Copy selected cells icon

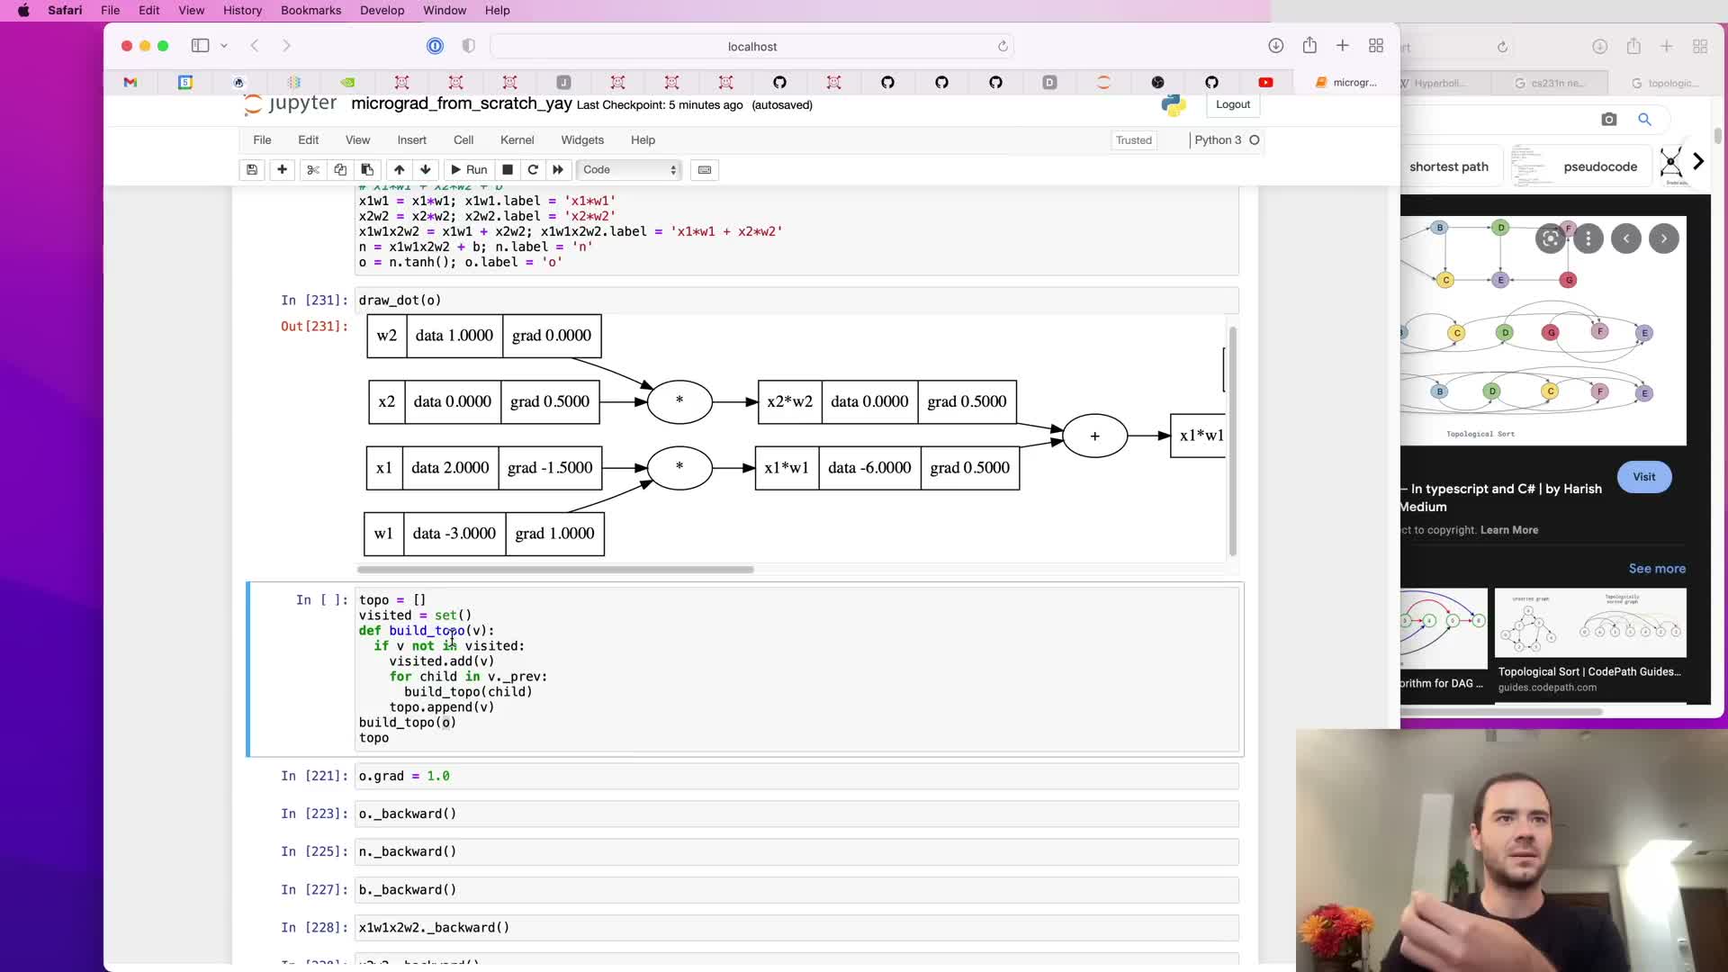pos(340,169)
